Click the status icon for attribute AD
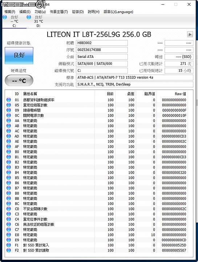Screen dimensions: 198x262 click(8, 136)
